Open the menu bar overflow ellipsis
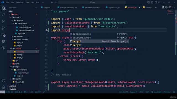 43,2
